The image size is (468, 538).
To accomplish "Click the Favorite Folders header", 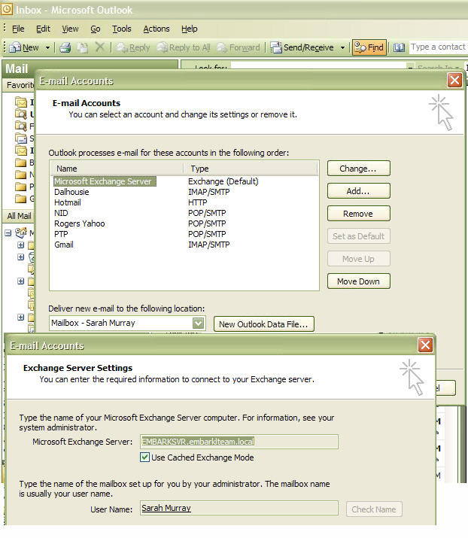I will [x=20, y=85].
